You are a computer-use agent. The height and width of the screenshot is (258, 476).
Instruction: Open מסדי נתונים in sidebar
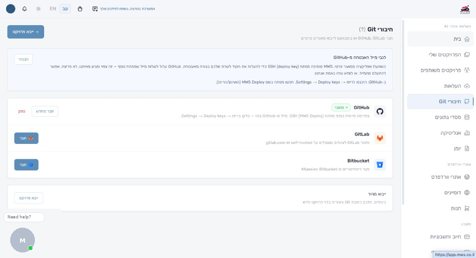pos(440,117)
